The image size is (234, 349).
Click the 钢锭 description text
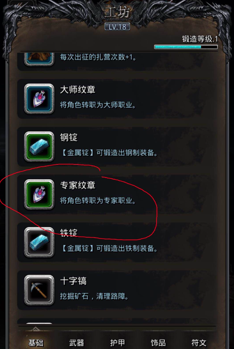click(x=109, y=153)
